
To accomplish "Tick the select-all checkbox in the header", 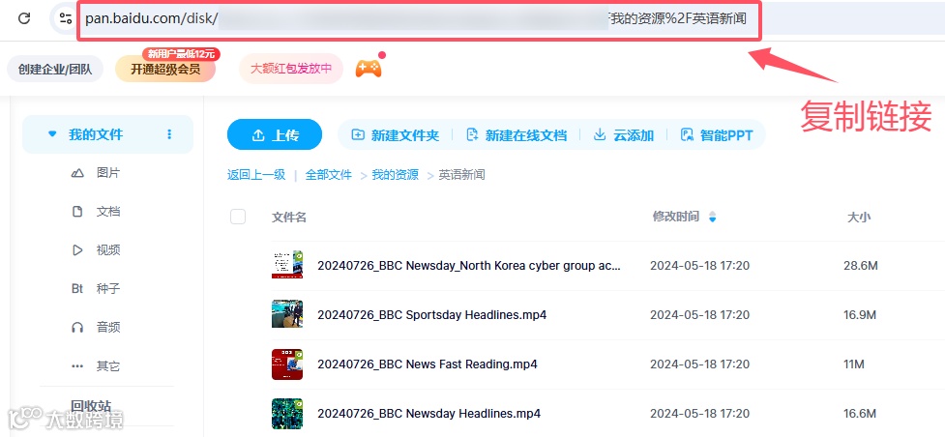I will pos(238,217).
